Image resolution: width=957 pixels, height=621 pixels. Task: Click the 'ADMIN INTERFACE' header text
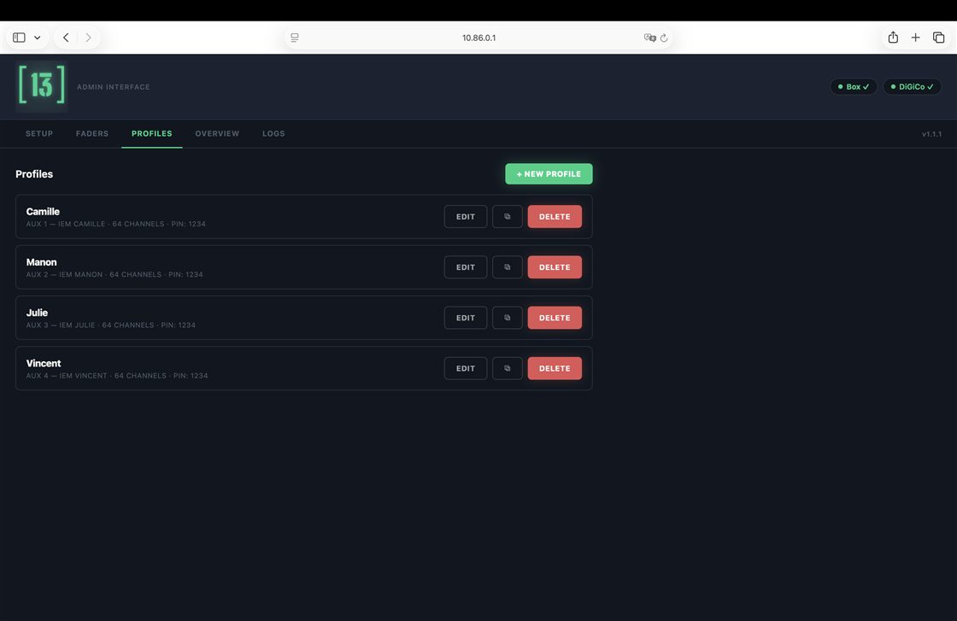[x=114, y=87]
